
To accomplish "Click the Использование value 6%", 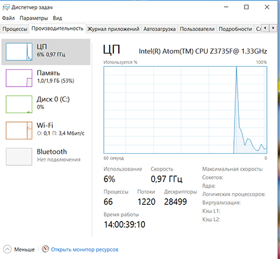I will click(x=110, y=179).
